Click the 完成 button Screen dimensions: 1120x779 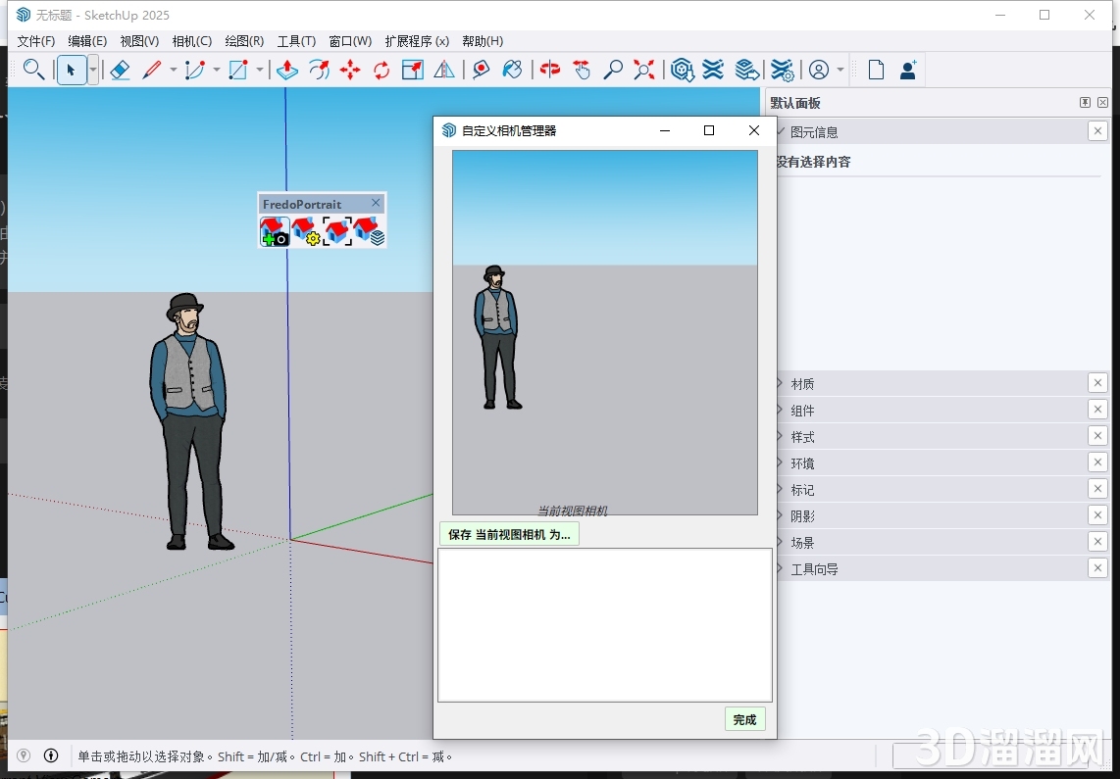[x=744, y=718]
